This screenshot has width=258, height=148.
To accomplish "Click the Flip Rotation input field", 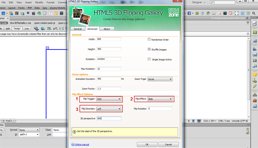I will click(160, 108).
